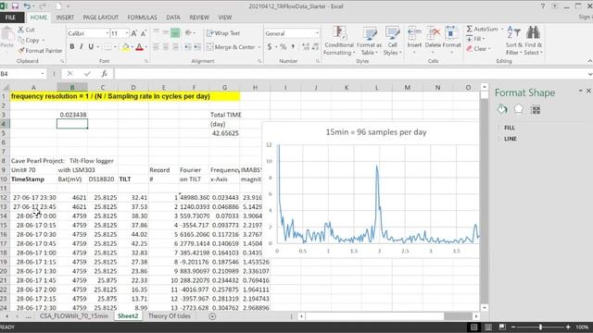Open the General number format dropdown
The width and height of the screenshot is (593, 333).
(317, 33)
